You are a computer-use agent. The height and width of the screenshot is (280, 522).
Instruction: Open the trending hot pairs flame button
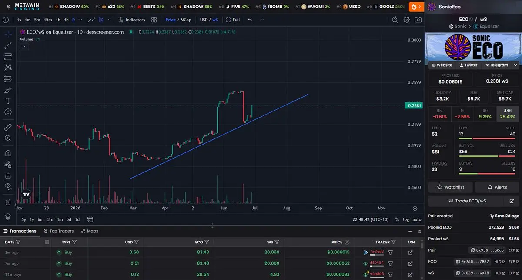416,7
